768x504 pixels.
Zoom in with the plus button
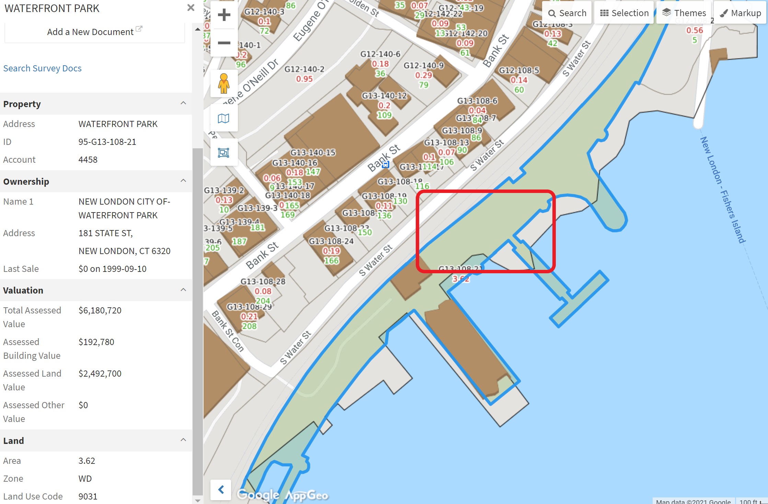[x=224, y=15]
